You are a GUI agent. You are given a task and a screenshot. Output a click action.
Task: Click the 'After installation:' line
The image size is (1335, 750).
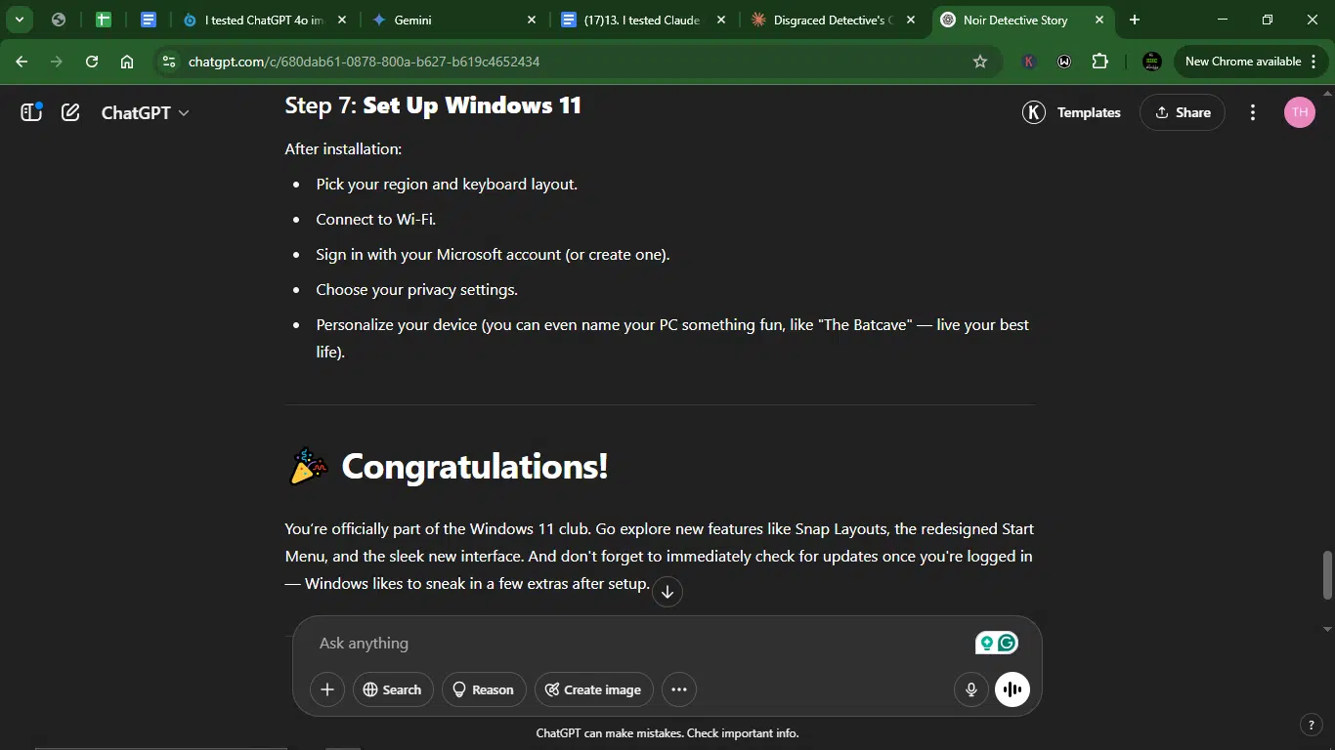pos(343,148)
